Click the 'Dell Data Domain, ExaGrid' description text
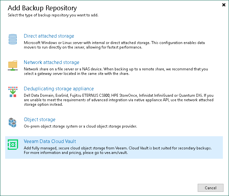Image resolution: width=229 pixels, height=196 pixels. [x=119, y=100]
